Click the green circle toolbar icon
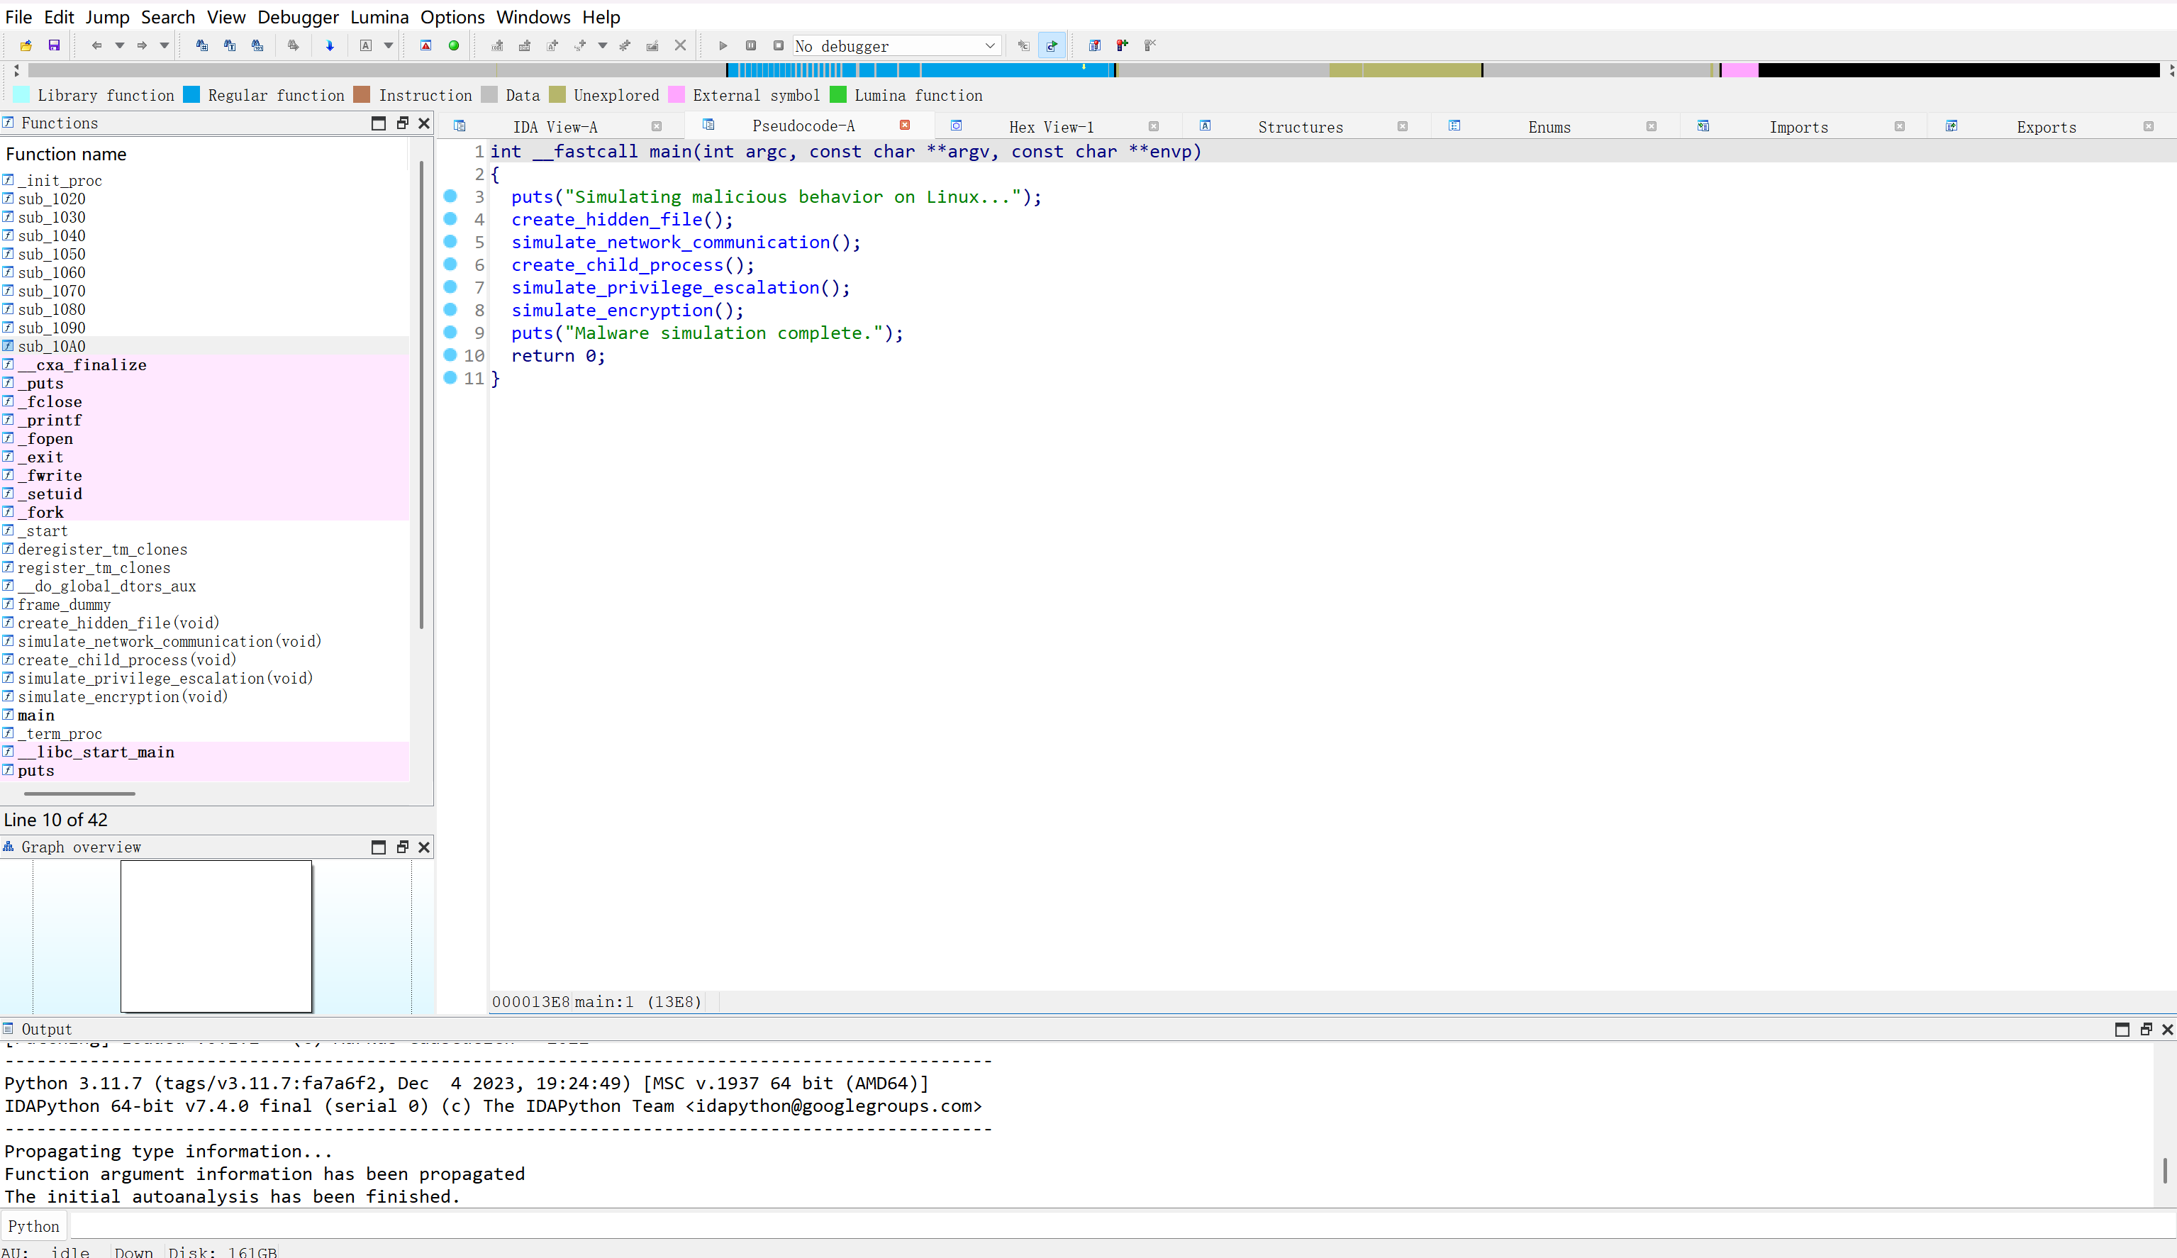2177x1258 pixels. click(x=454, y=46)
